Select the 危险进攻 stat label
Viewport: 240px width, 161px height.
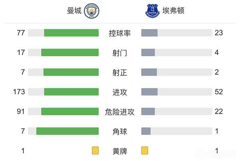point(120,112)
